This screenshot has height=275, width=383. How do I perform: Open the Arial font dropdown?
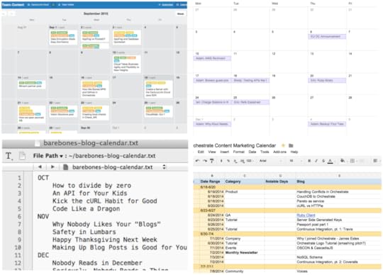pyautogui.click(x=270, y=161)
